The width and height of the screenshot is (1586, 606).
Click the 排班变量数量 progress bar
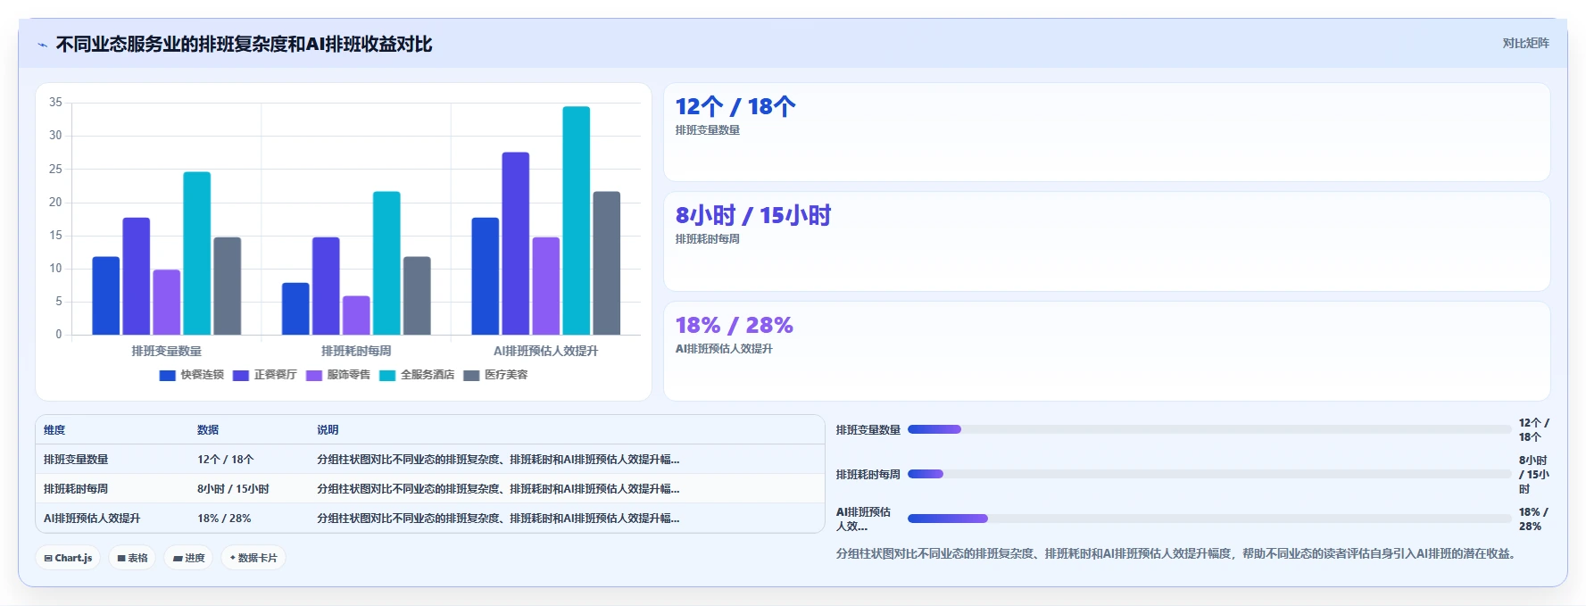1209,429
